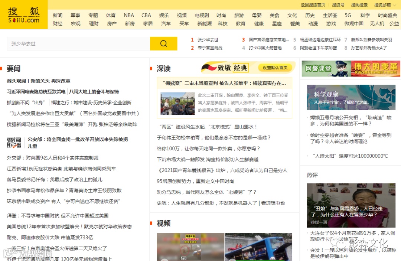Open 2021国产青年爱钱报告 article

222,170
